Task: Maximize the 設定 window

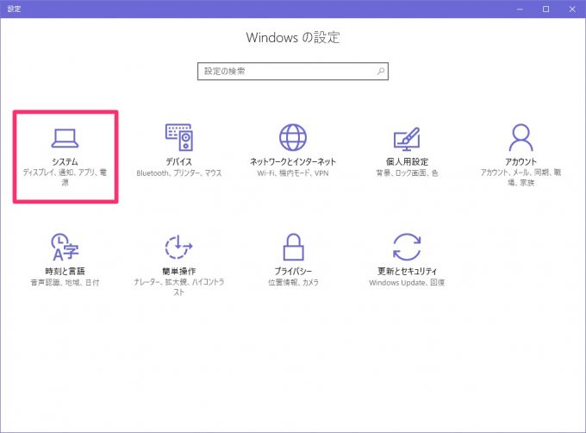Action: (x=546, y=9)
